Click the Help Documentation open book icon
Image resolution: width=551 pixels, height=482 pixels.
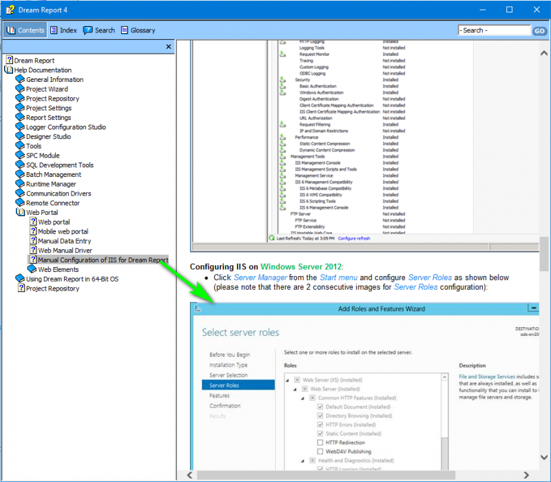[x=8, y=70]
